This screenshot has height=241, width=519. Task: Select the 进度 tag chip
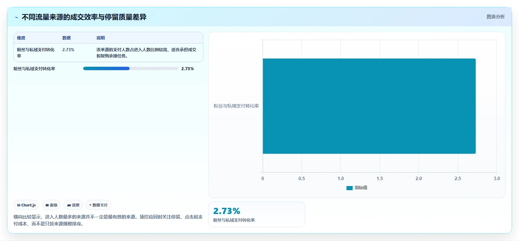[73, 205]
